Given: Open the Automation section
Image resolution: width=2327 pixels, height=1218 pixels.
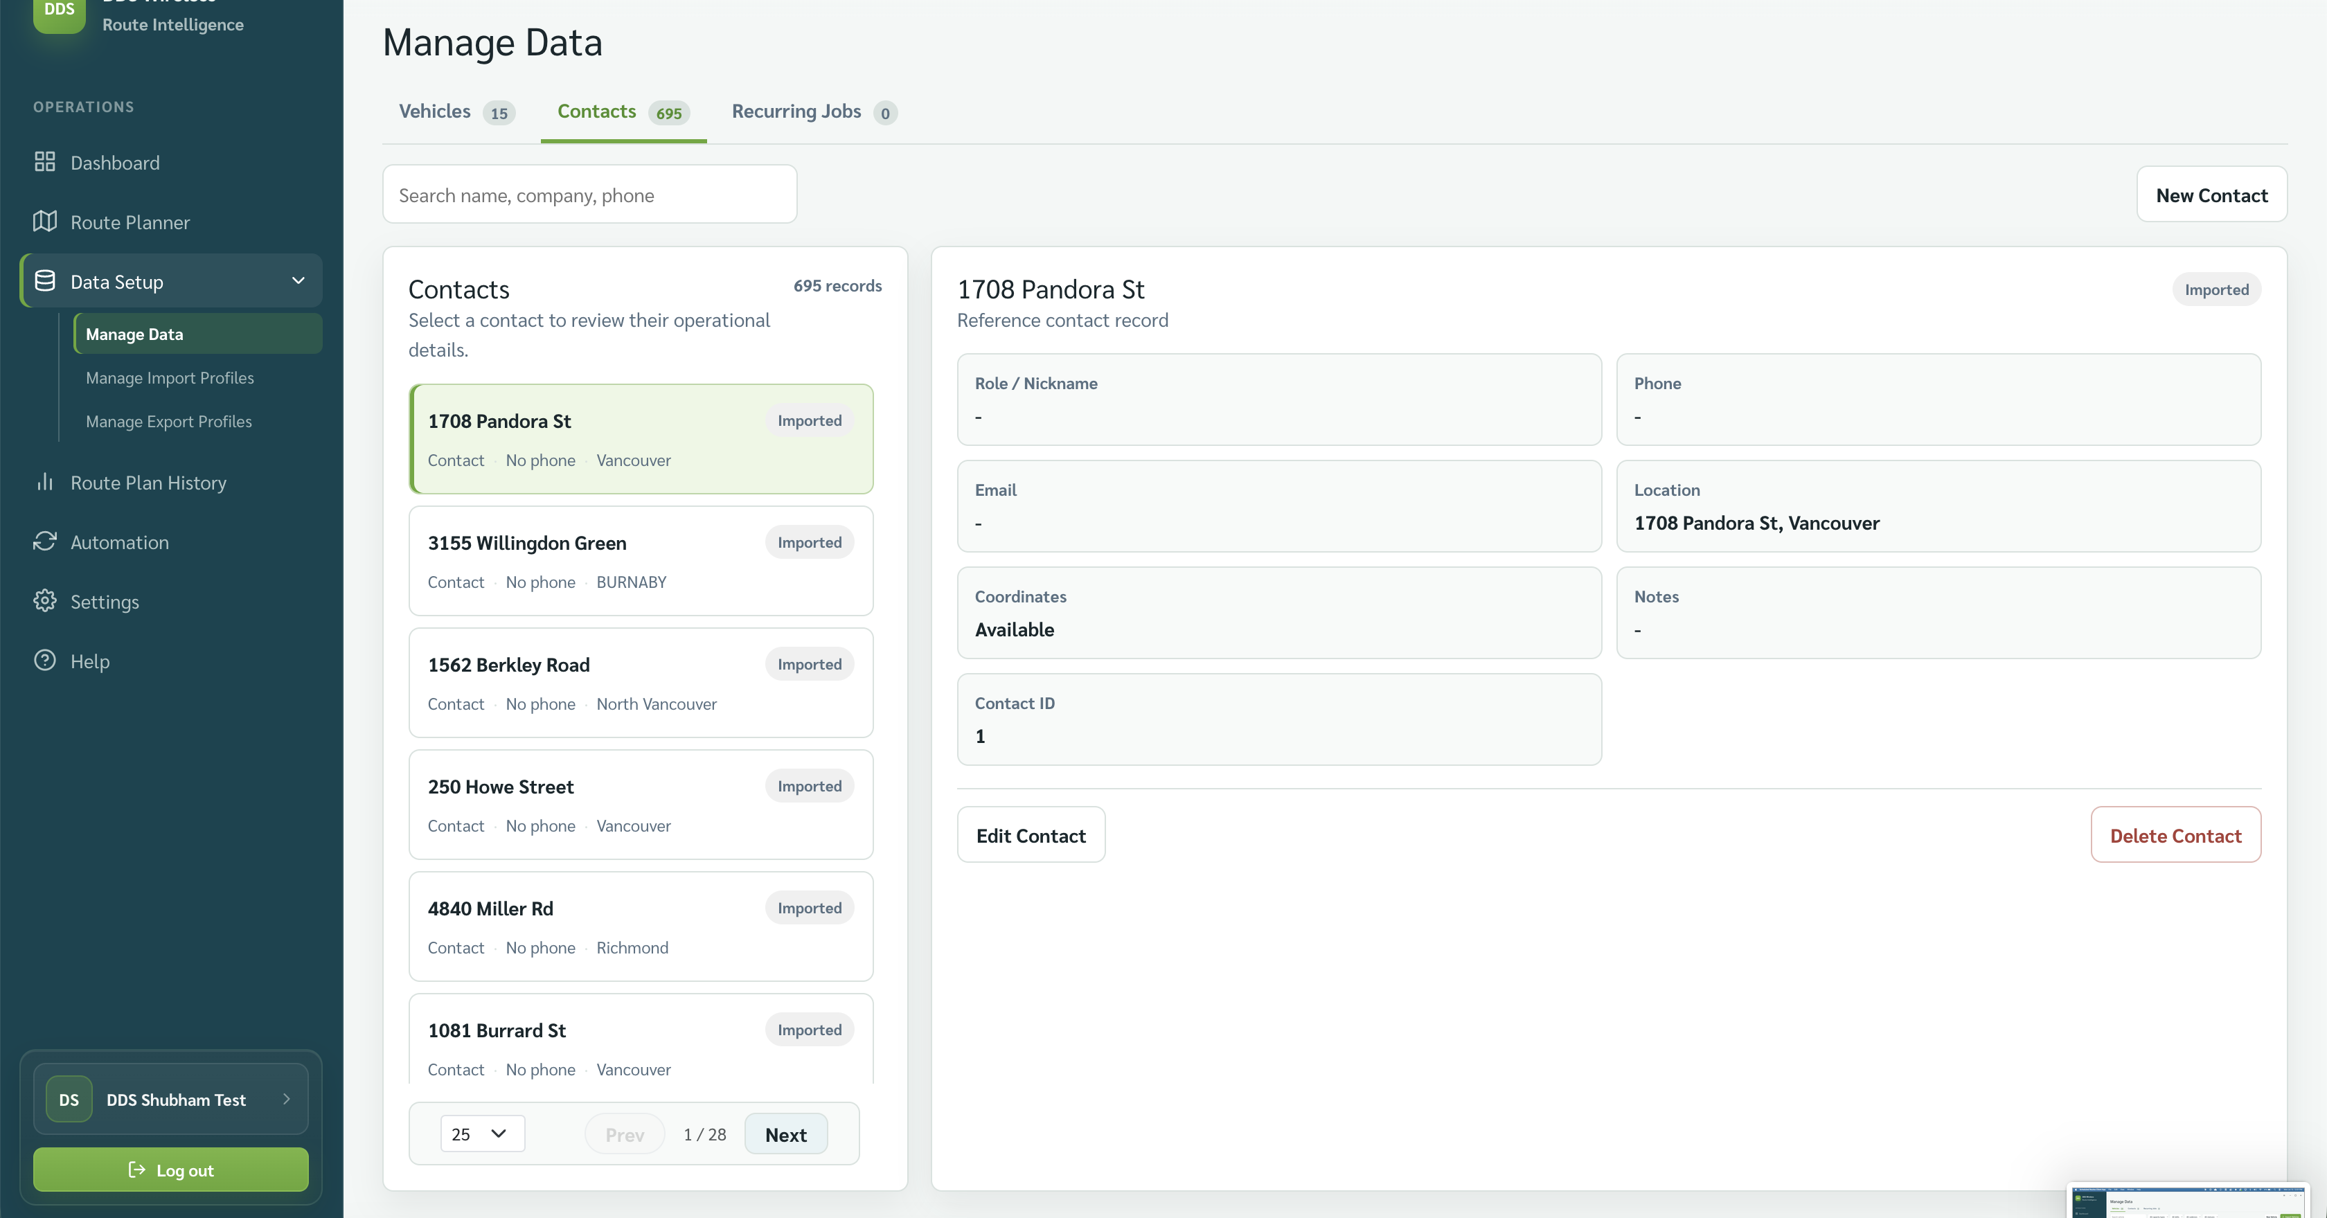Looking at the screenshot, I should pos(119,543).
